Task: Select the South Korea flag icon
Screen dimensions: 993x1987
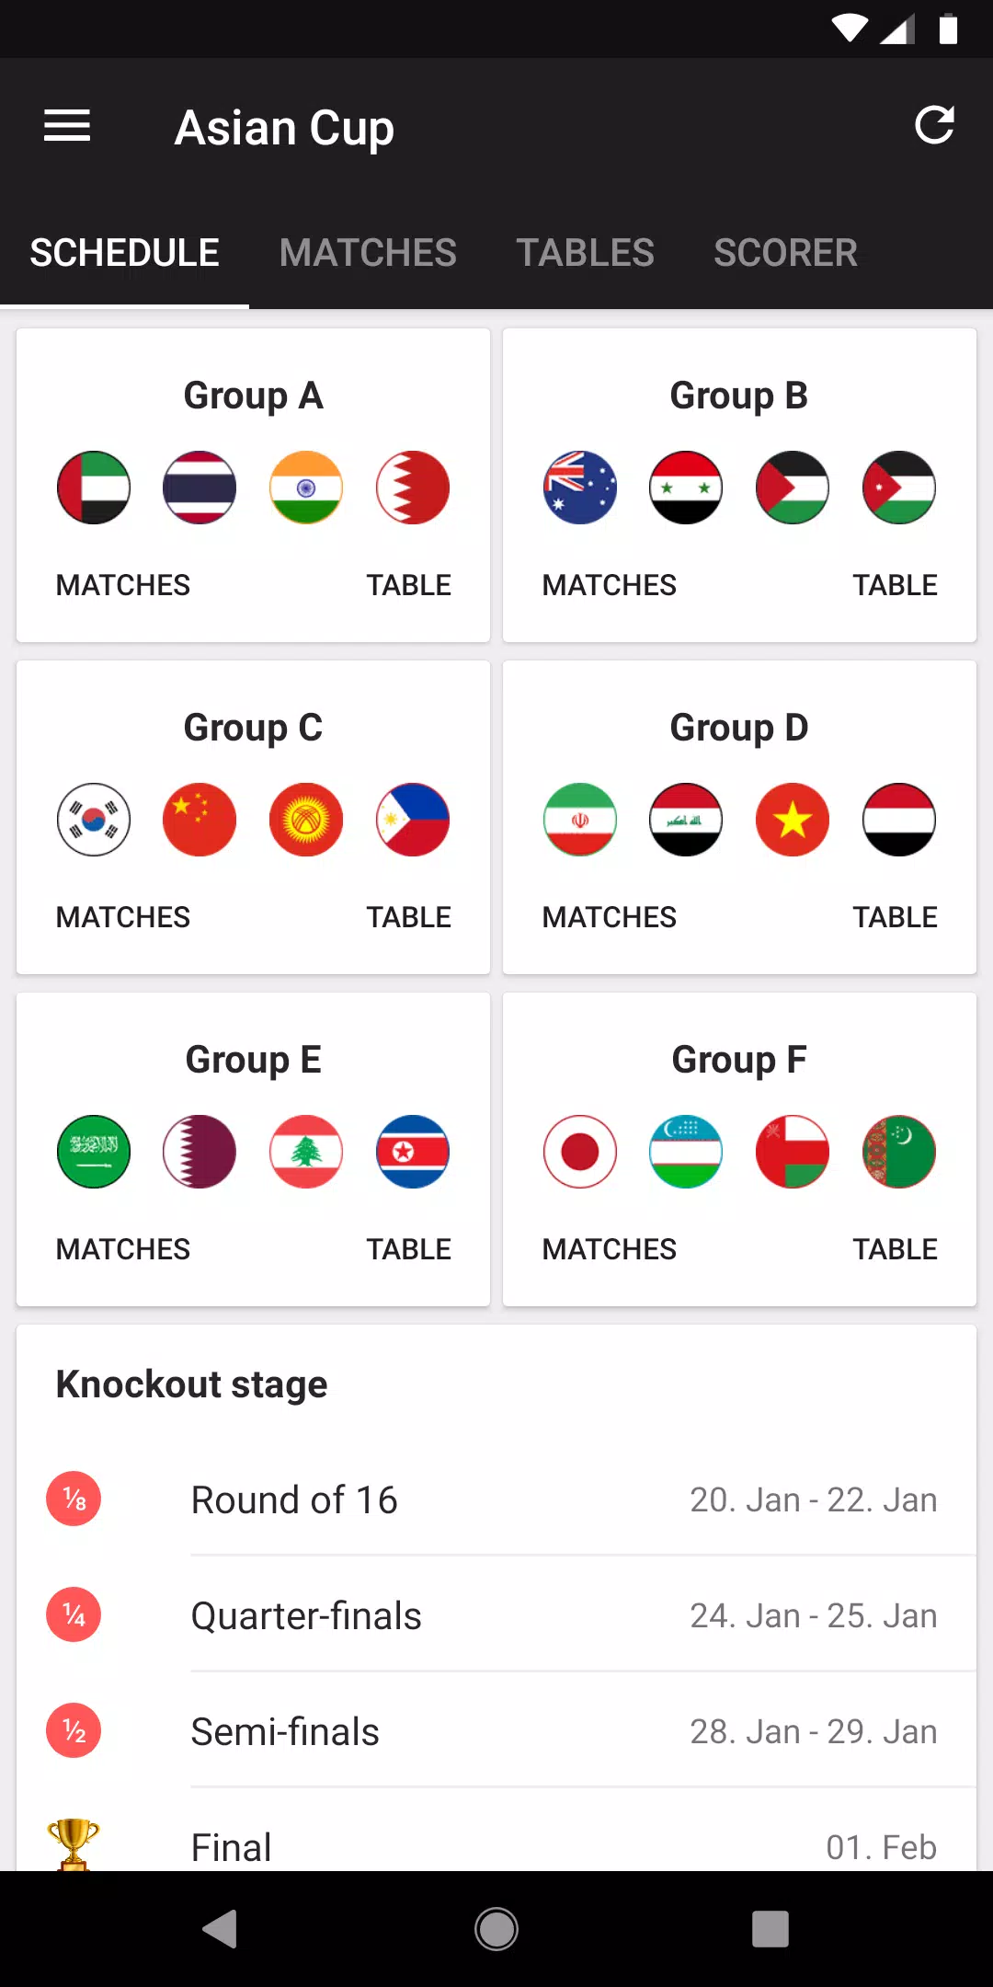Action: click(x=94, y=820)
